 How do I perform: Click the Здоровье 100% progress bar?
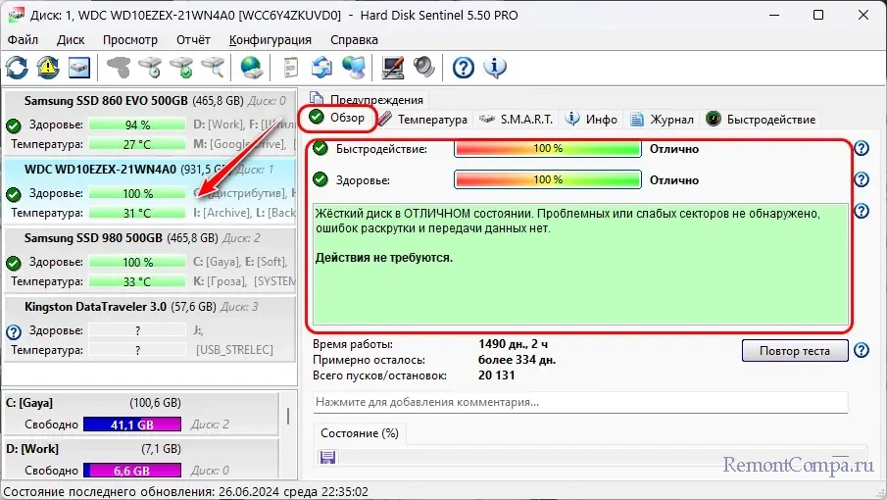[547, 180]
